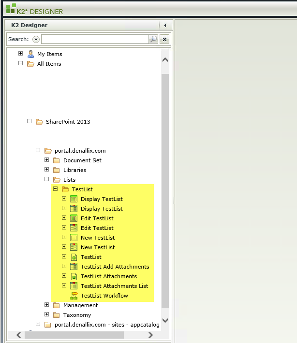Image resolution: width=297 pixels, height=343 pixels.
Task: Click the Document Set folder icon
Action: point(56,160)
